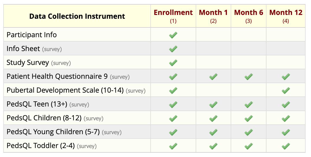Click PedsQL Teen Month 1 checkmark
The width and height of the screenshot is (311, 157).
click(x=213, y=104)
